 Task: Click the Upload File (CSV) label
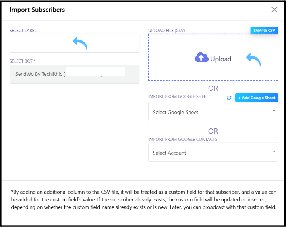point(166,31)
